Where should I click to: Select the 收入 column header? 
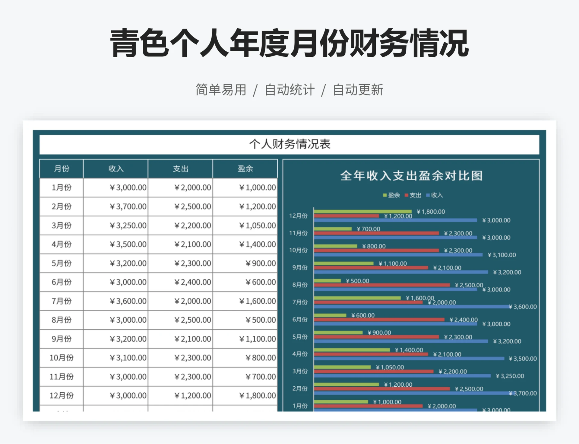(115, 169)
